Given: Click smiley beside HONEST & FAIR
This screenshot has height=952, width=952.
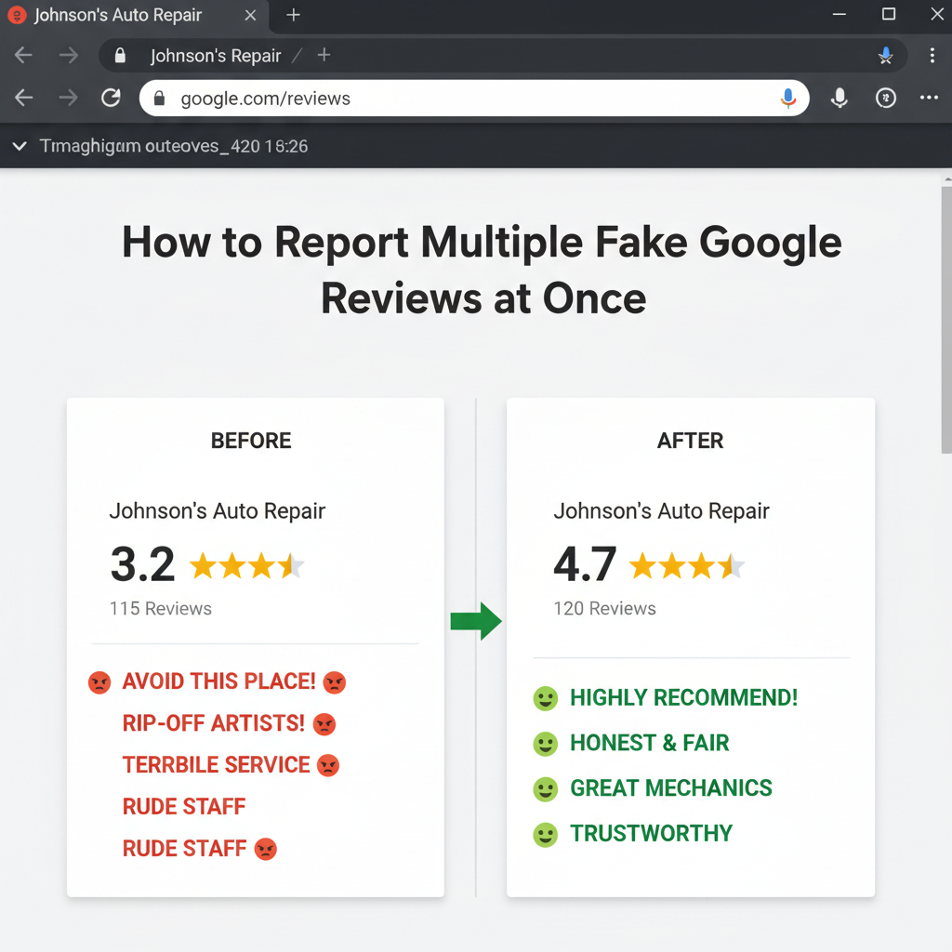Looking at the screenshot, I should click(545, 744).
